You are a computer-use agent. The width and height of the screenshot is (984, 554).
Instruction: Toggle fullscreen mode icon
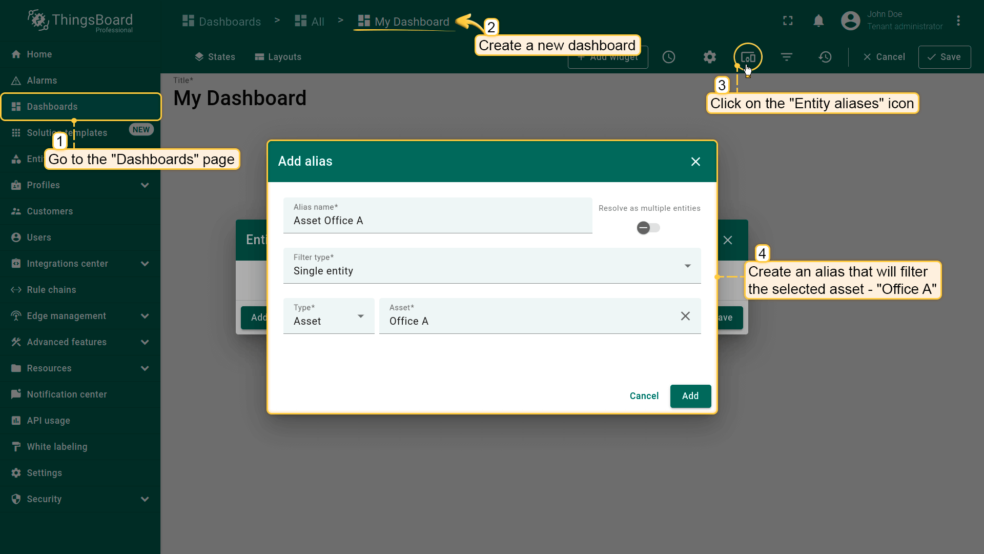coord(788,21)
